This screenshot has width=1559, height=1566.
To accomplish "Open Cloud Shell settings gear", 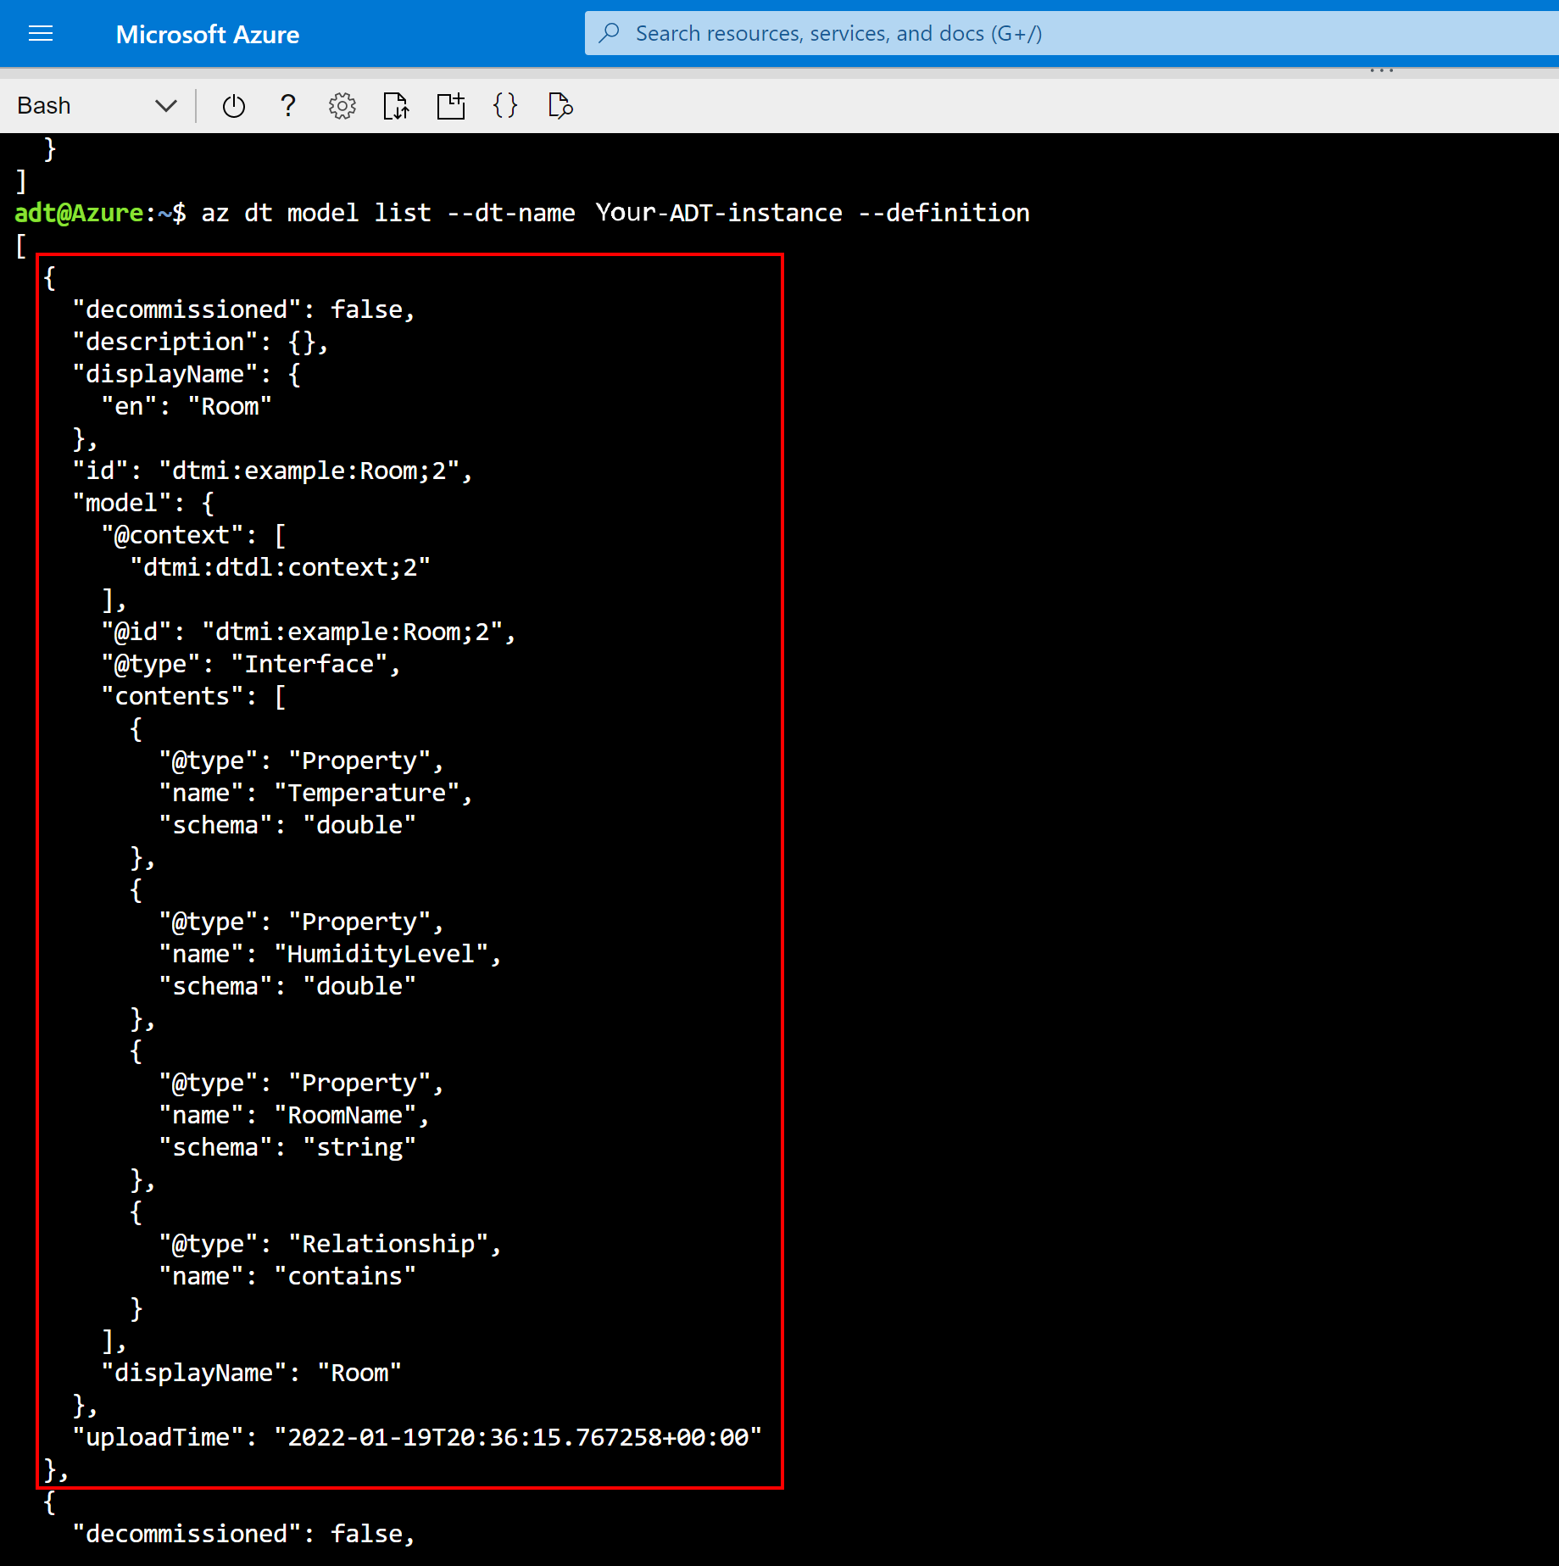I will (342, 106).
